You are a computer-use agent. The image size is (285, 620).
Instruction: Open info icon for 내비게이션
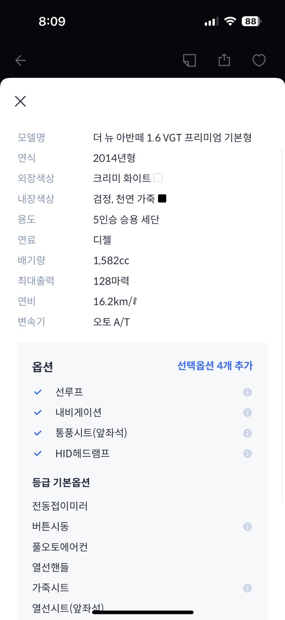[247, 412]
